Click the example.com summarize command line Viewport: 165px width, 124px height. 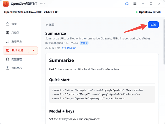[97, 90]
